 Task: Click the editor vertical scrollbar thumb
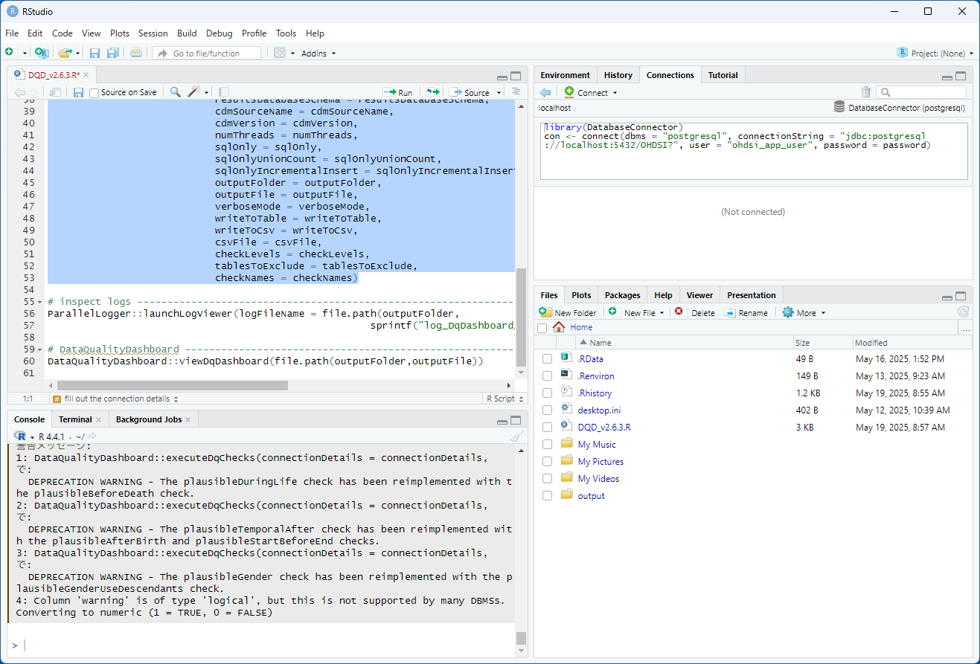tap(521, 318)
